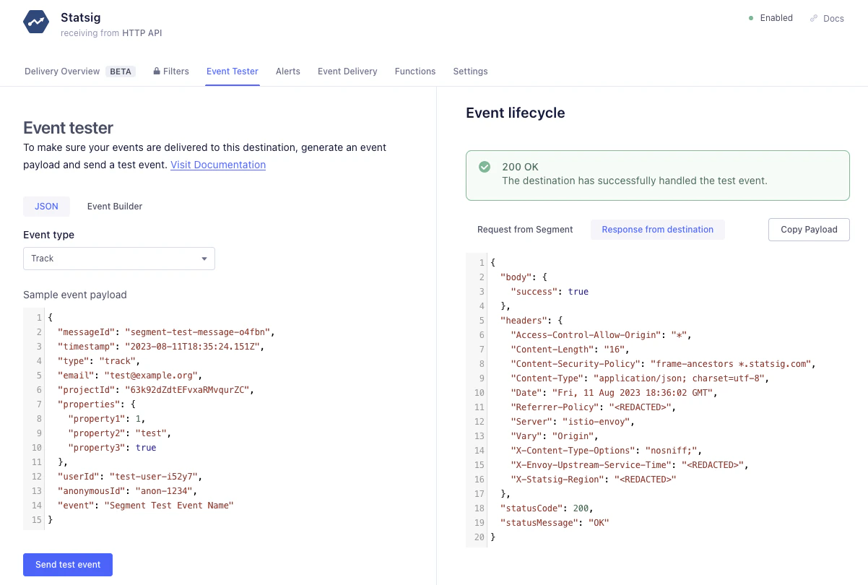Click the "property2": "test" line
This screenshot has height=585, width=868.
[120, 433]
